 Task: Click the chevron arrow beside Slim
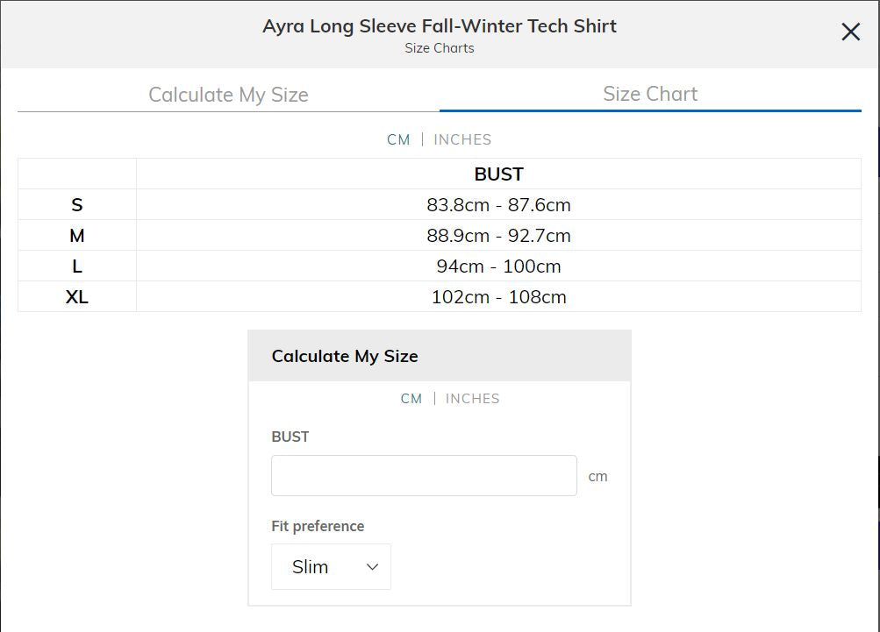coord(372,567)
